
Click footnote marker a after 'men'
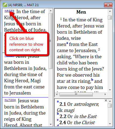click(67, 43)
